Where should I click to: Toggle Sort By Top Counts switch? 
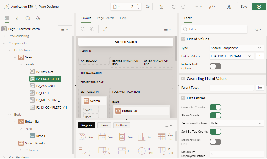click(x=215, y=132)
